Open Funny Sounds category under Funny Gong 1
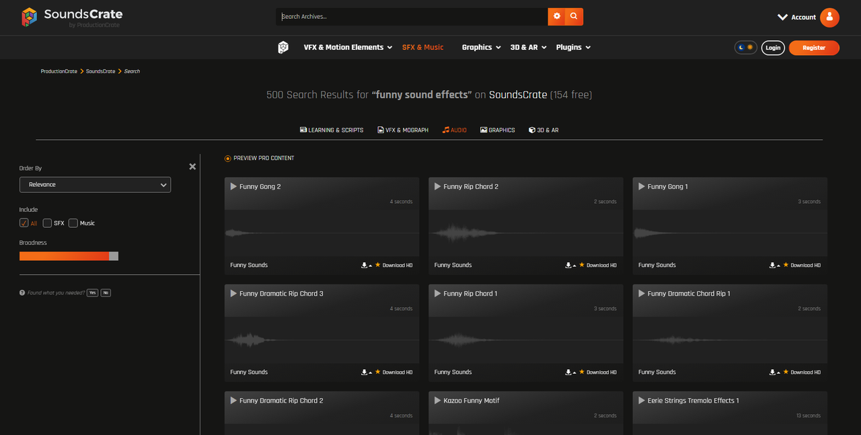 657,265
